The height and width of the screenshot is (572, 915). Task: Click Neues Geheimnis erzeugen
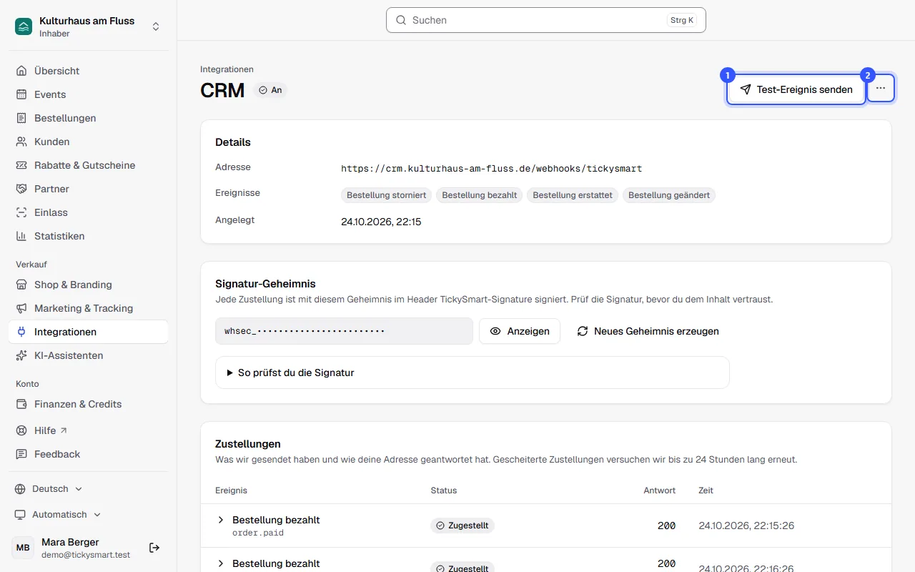tap(648, 331)
